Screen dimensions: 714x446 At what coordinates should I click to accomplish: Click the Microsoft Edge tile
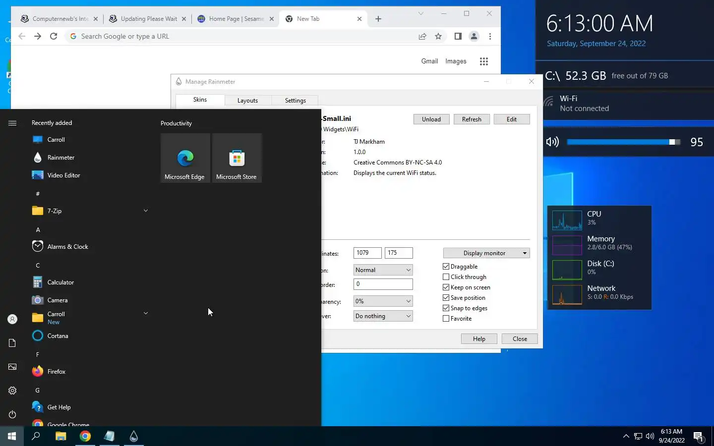pos(185,158)
